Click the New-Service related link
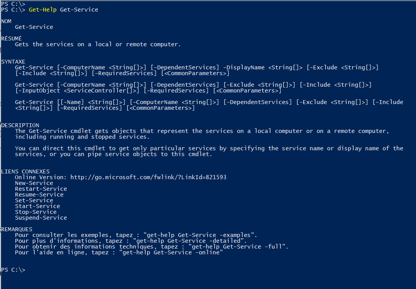 click(34, 183)
